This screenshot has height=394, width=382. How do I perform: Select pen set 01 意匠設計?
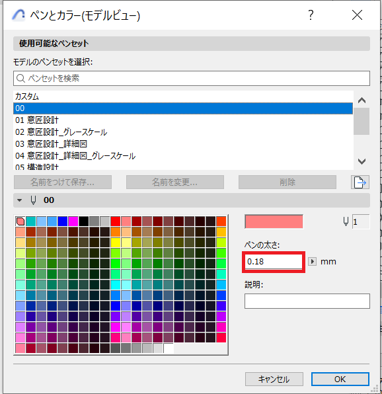(x=183, y=120)
